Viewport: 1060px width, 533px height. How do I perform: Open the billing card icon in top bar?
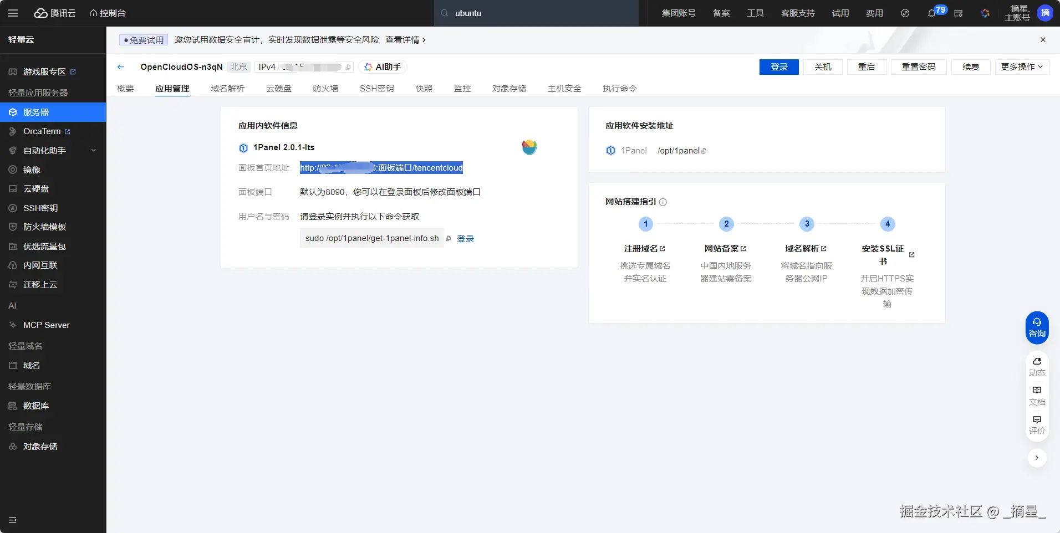(x=959, y=13)
